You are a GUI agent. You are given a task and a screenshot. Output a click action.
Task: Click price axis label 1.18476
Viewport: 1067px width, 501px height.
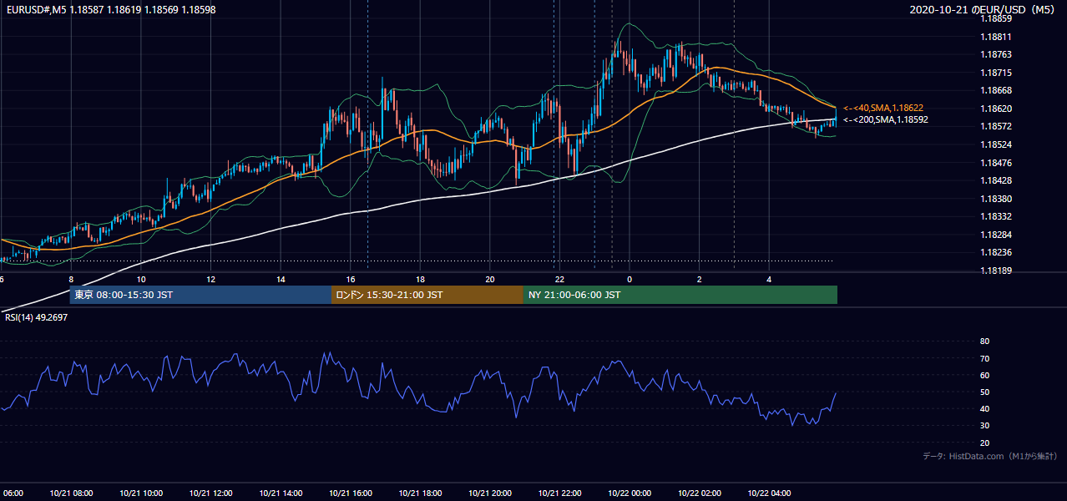(x=995, y=163)
